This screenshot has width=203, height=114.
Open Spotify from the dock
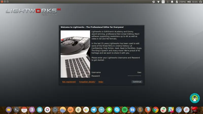[x=125, y=110]
